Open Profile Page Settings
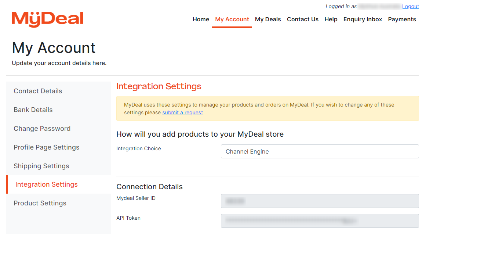484x255 pixels. point(58,147)
